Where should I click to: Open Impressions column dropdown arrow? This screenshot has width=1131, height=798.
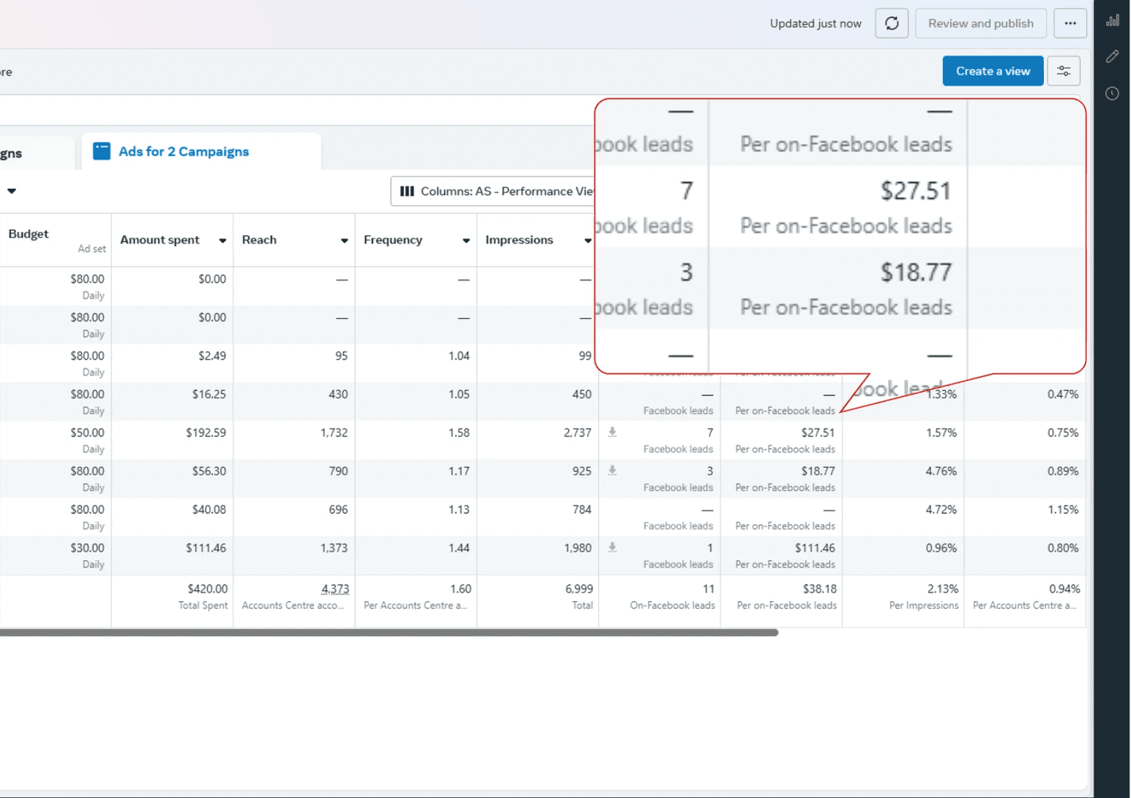click(x=587, y=240)
